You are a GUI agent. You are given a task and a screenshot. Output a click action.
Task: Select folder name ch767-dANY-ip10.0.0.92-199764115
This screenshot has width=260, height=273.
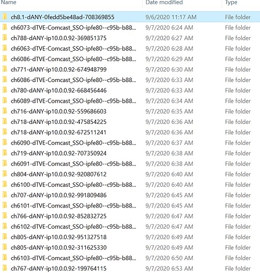58,268
